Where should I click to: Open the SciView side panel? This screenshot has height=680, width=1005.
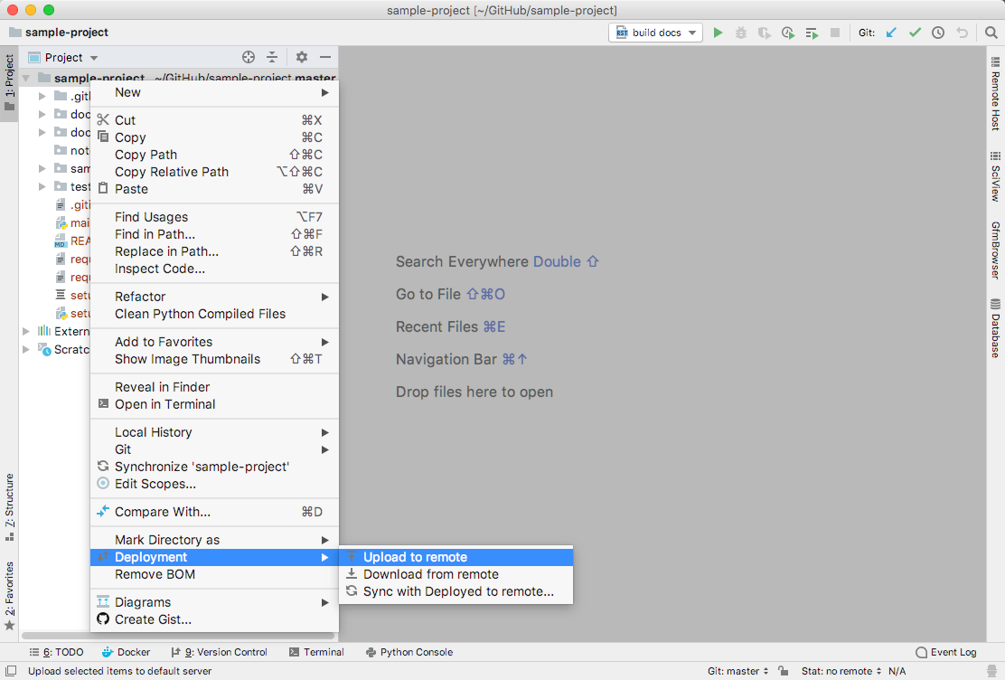tap(995, 176)
